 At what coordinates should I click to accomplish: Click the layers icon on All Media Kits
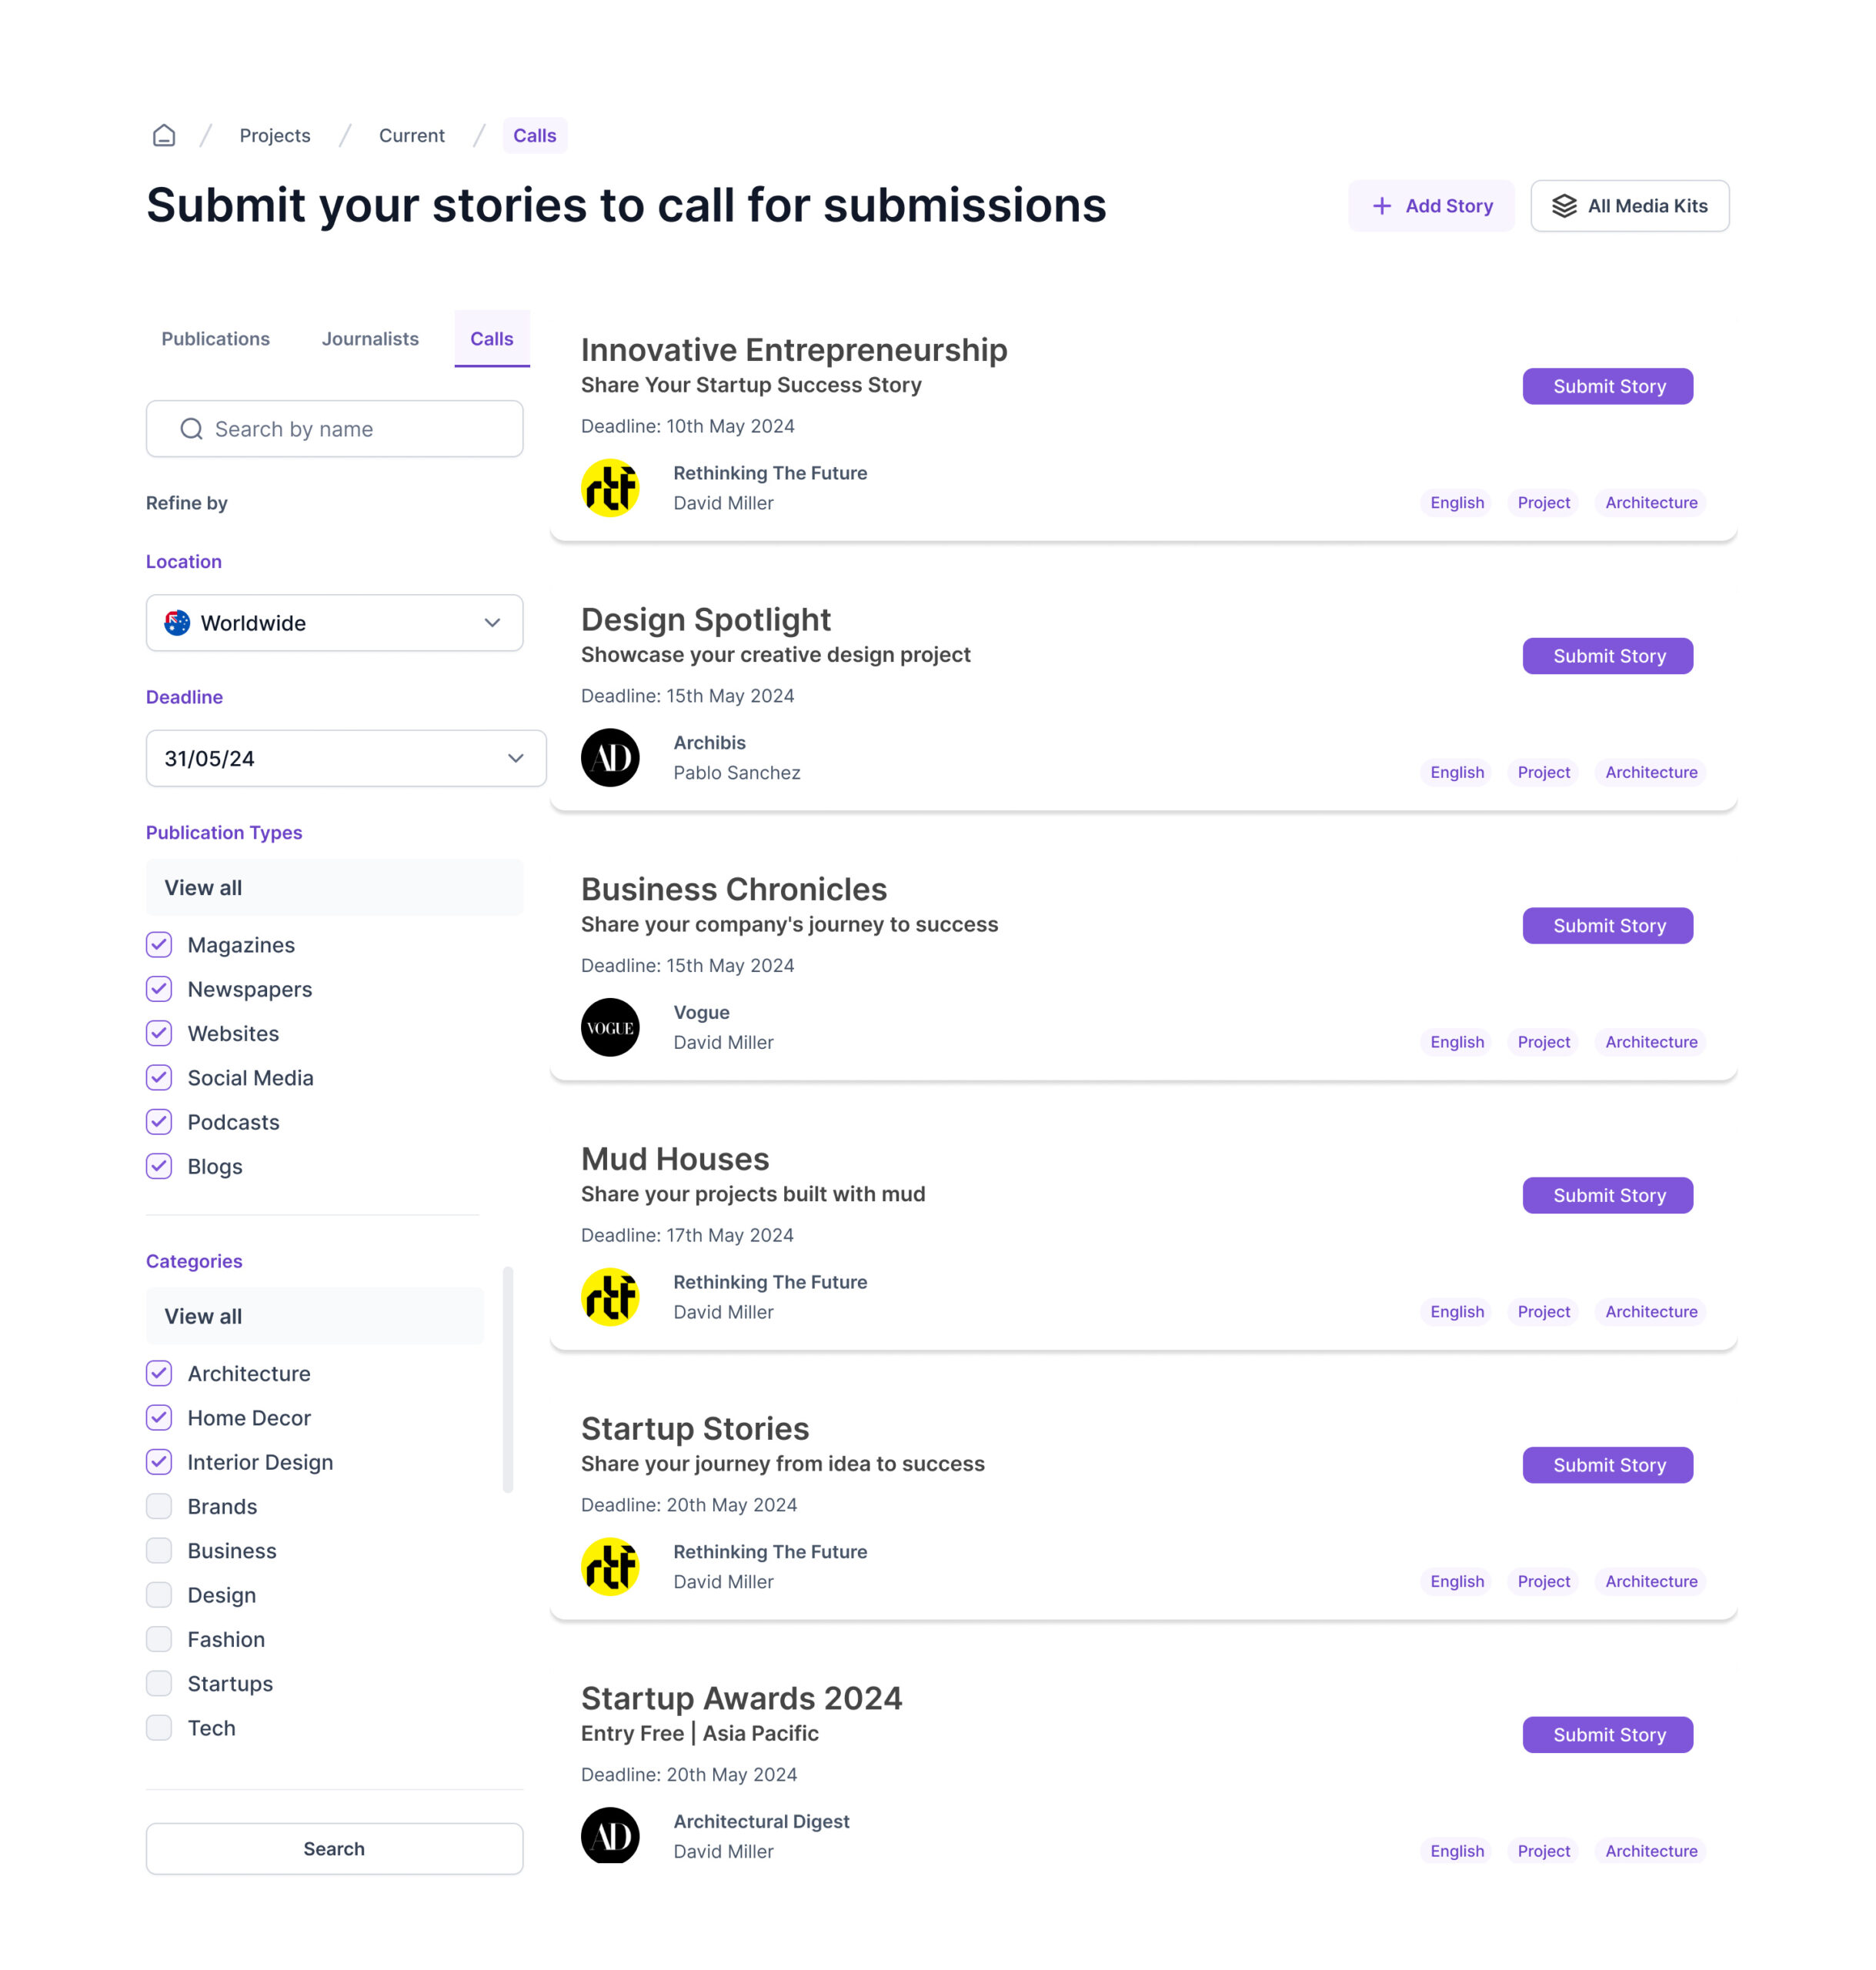(x=1563, y=206)
